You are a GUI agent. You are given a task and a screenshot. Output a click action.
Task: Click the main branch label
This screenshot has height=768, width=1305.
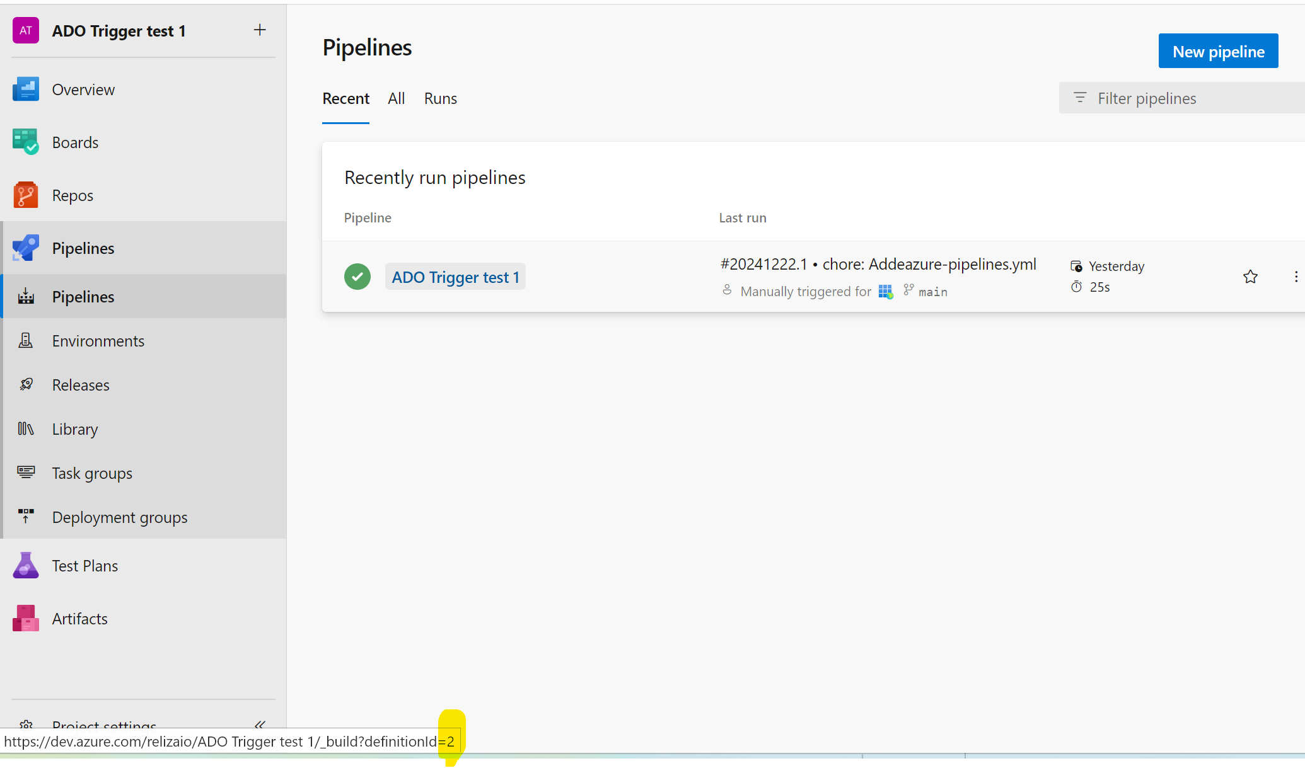pyautogui.click(x=933, y=292)
